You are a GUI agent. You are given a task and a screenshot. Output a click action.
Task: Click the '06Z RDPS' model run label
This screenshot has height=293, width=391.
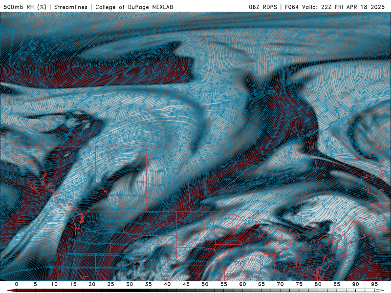tap(263, 7)
